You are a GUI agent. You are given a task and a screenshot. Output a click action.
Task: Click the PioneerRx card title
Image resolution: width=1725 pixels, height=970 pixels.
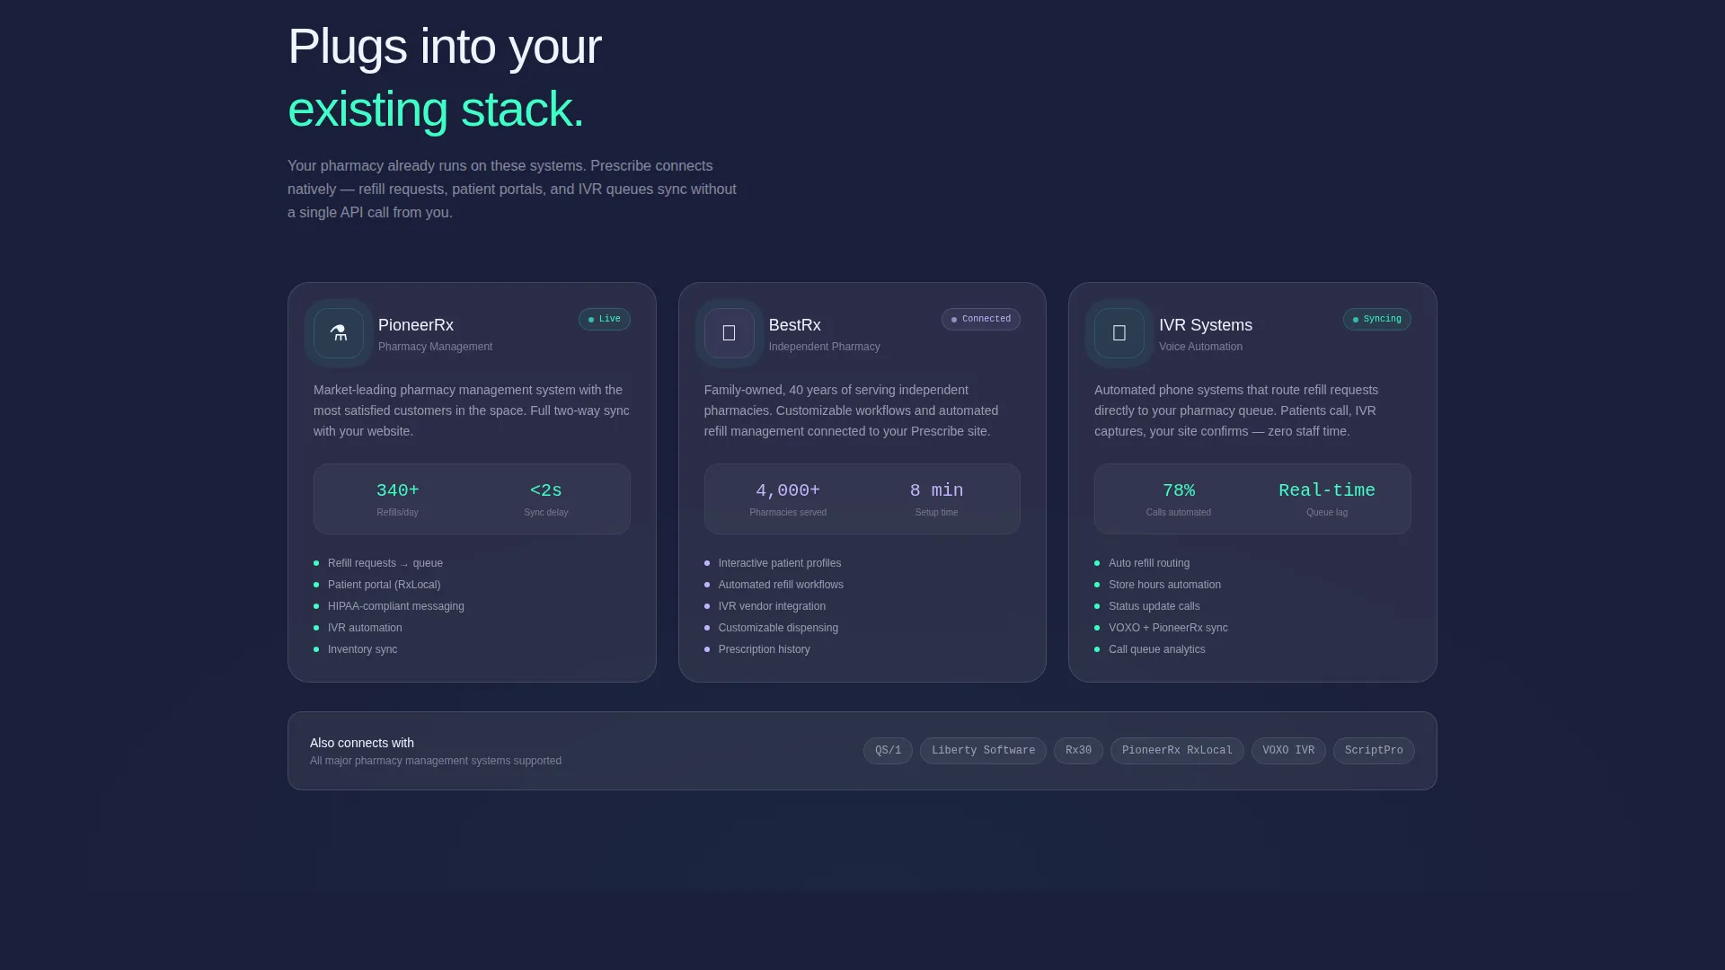coord(416,325)
